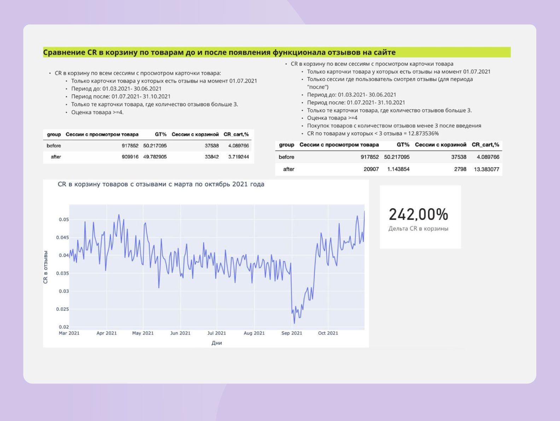Click the highlighted report title heading

pos(219,52)
